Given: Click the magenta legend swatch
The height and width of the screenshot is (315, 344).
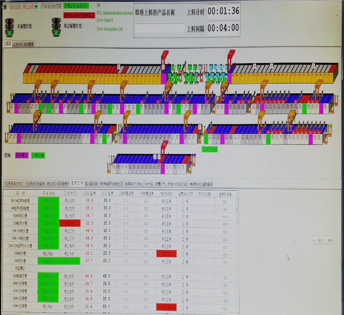Looking at the screenshot, I should pyautogui.click(x=22, y=155).
